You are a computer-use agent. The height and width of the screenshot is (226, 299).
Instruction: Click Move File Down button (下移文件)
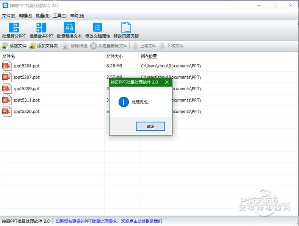172,46
